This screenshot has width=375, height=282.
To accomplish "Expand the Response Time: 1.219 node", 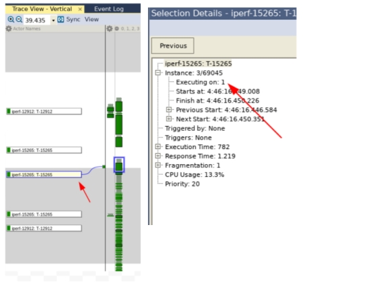I will (x=158, y=156).
